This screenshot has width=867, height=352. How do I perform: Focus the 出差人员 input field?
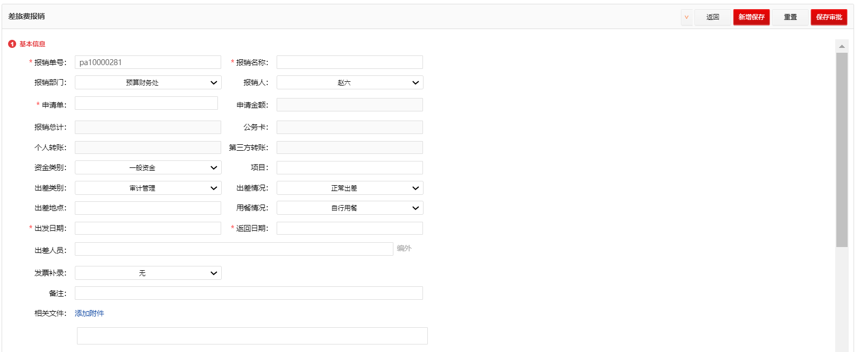pyautogui.click(x=234, y=249)
